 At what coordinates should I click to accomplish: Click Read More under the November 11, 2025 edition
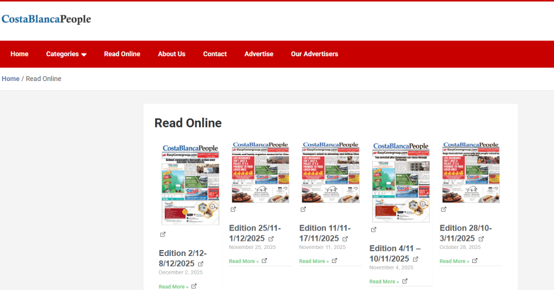[314, 261]
